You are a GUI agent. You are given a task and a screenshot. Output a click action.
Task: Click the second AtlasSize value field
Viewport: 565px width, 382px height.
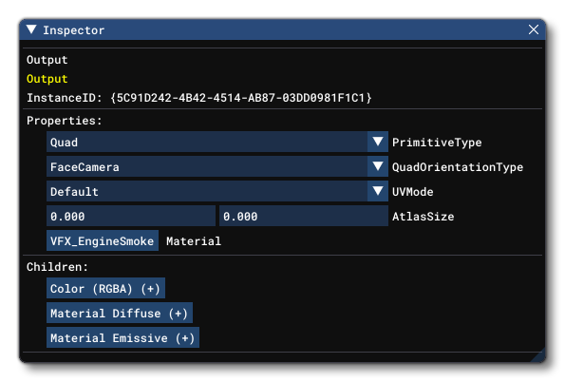pos(304,216)
